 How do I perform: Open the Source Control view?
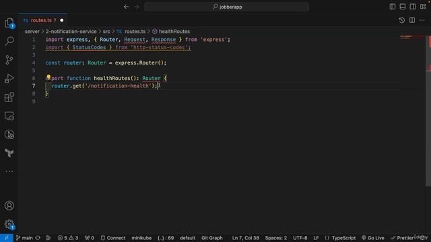(x=9, y=60)
